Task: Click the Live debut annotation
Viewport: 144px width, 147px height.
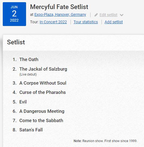Action: [x=28, y=74]
